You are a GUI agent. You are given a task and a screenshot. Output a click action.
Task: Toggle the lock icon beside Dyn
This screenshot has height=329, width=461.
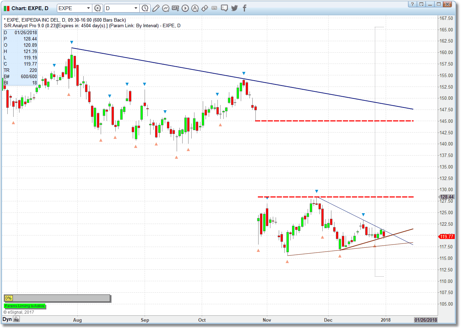(x=17, y=319)
